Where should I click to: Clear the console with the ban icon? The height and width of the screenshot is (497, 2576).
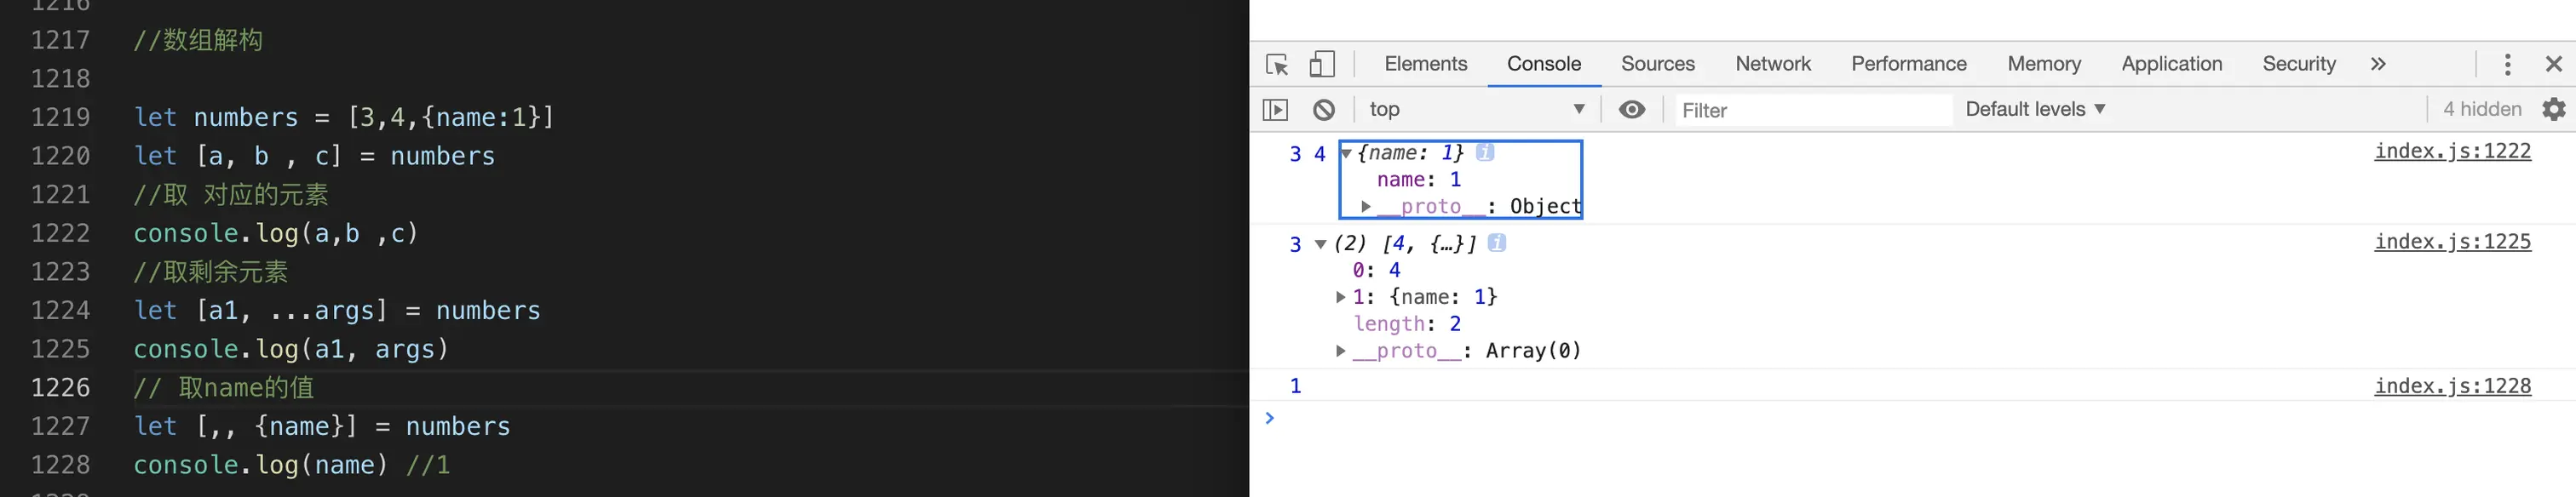(x=1324, y=110)
